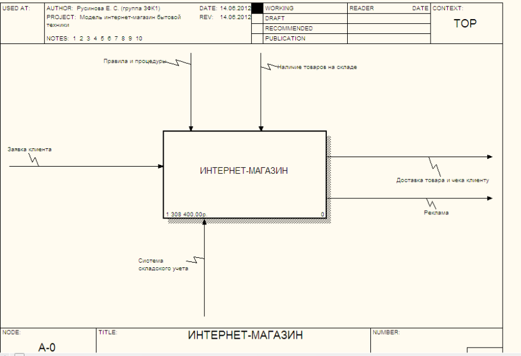Screen dimensions: 521x356
Task: Click the NUMBER field in footer
Action: click(436, 341)
